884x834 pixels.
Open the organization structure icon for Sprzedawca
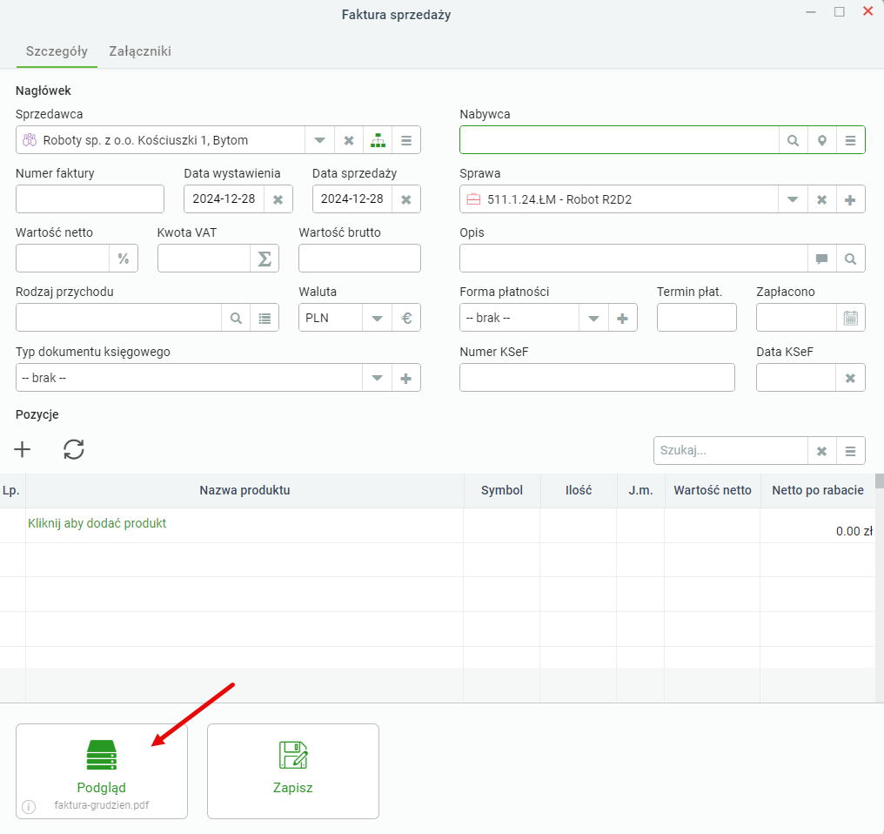click(x=378, y=140)
